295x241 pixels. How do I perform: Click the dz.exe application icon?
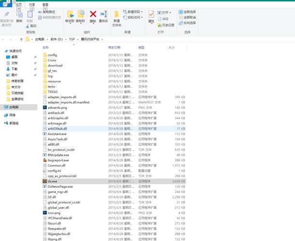(44, 181)
